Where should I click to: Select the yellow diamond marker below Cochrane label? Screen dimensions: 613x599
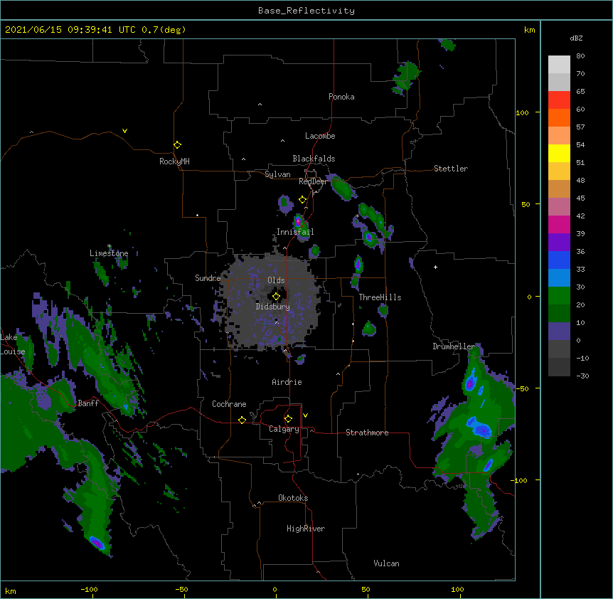242,420
